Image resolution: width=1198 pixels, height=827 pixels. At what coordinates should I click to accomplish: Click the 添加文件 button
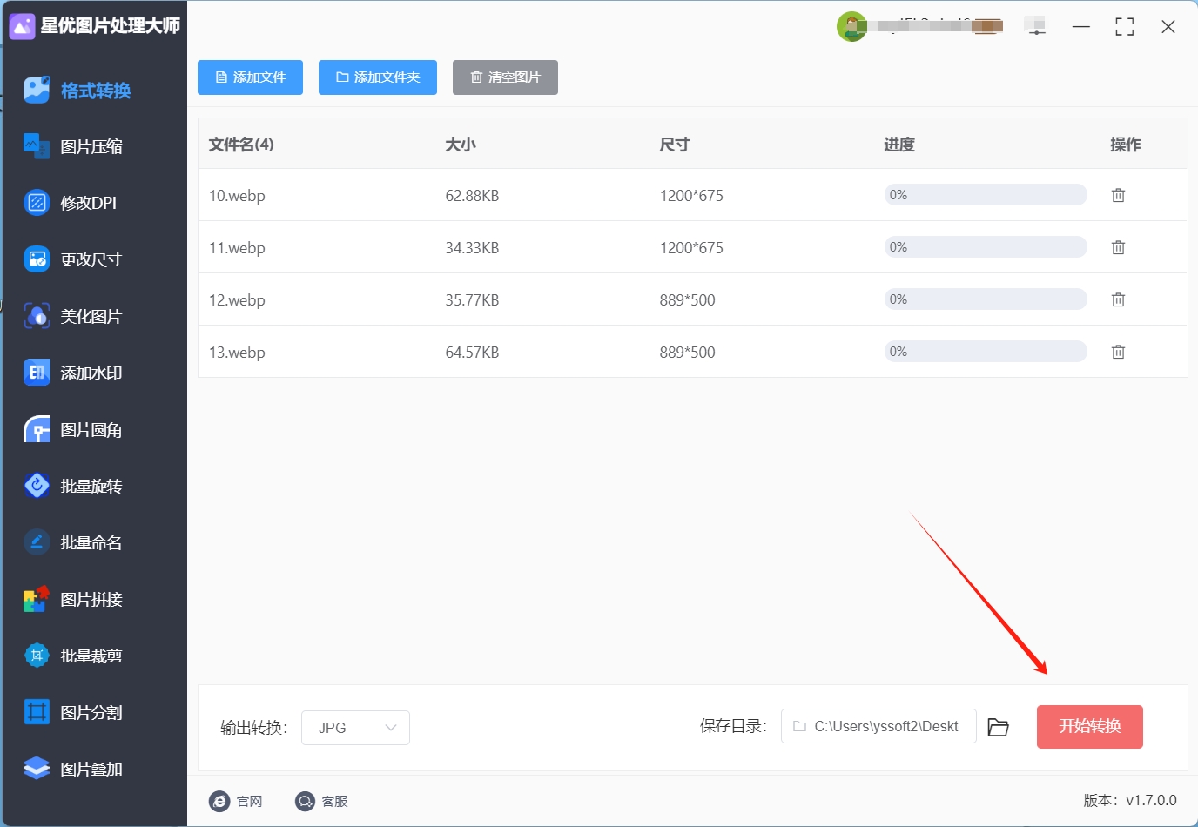tap(250, 77)
